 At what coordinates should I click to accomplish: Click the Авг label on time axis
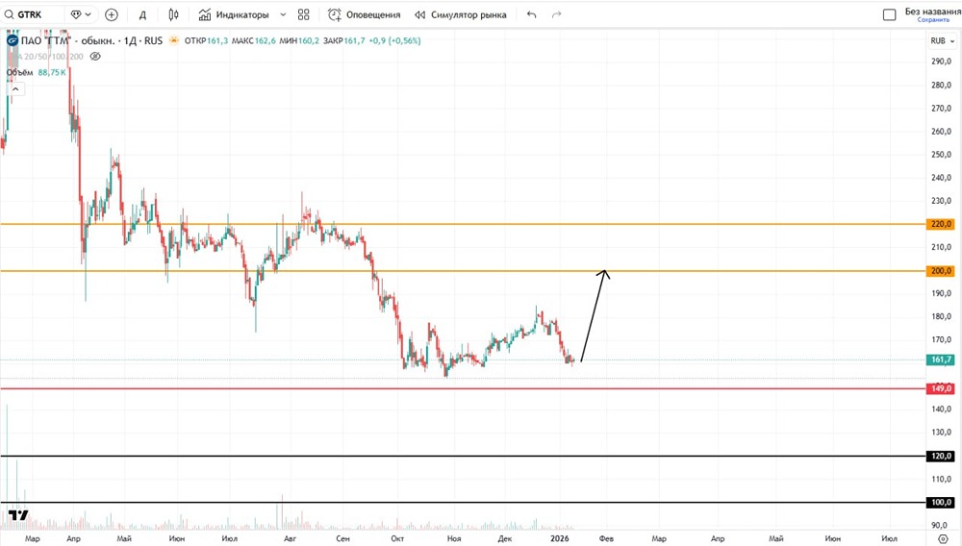coord(290,538)
